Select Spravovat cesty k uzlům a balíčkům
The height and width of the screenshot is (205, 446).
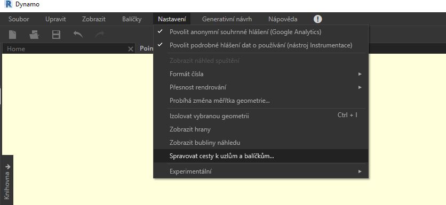coord(261,156)
